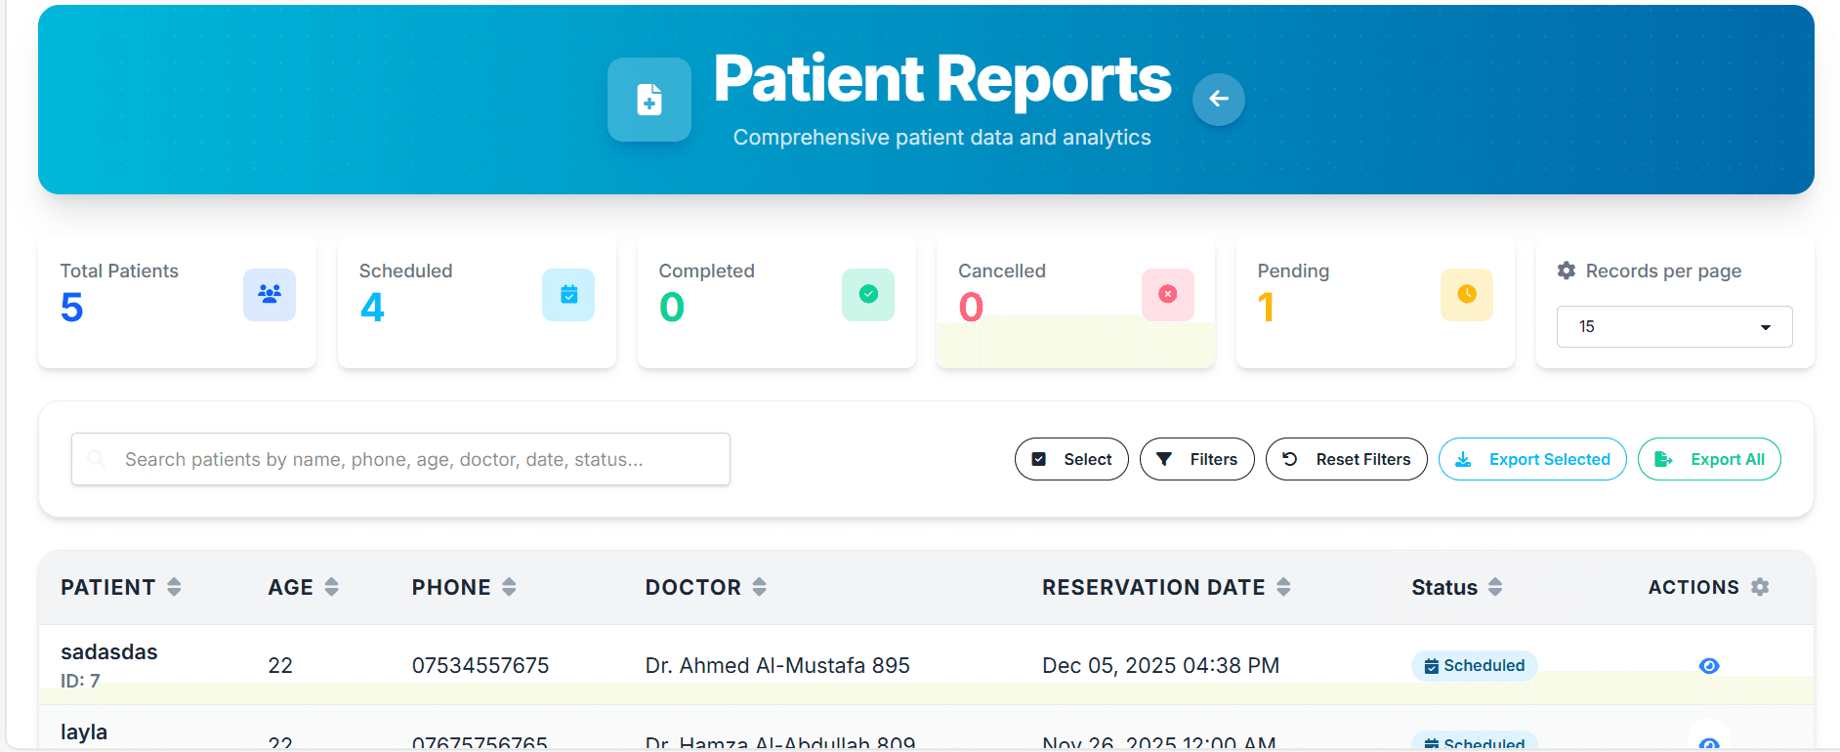Screen dimensions: 1840x752
Task: Click Export Selected button
Action: coord(1532,459)
